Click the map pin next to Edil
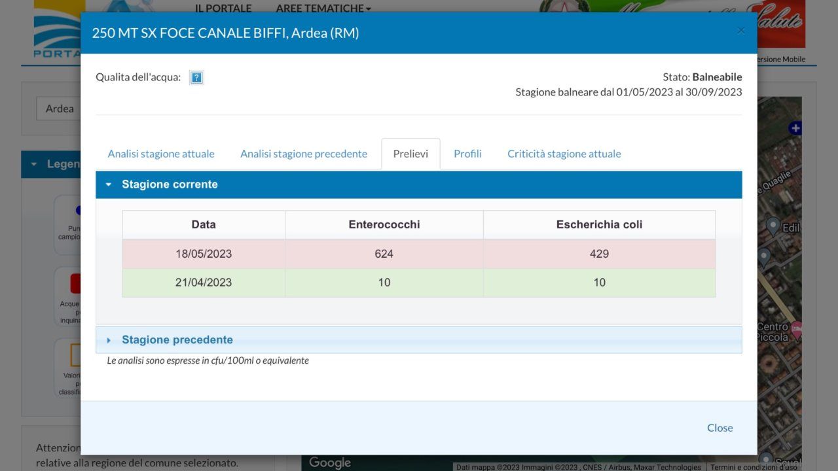 [x=773, y=226]
